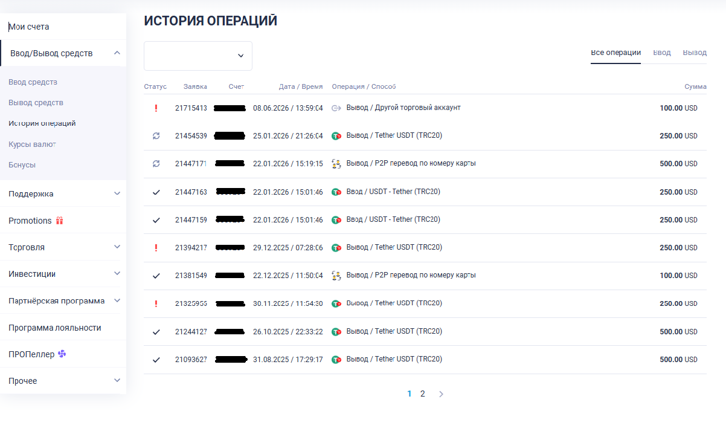Expand the Поддержка menu section
This screenshot has width=726, height=428.
(117, 193)
